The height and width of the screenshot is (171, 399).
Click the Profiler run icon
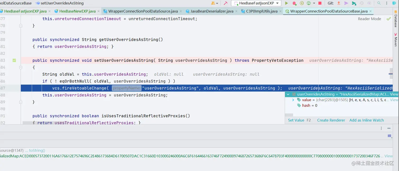(309, 3)
